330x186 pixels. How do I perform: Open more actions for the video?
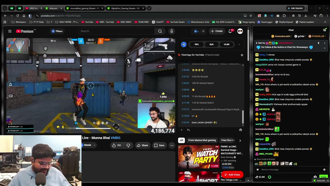coord(172,145)
